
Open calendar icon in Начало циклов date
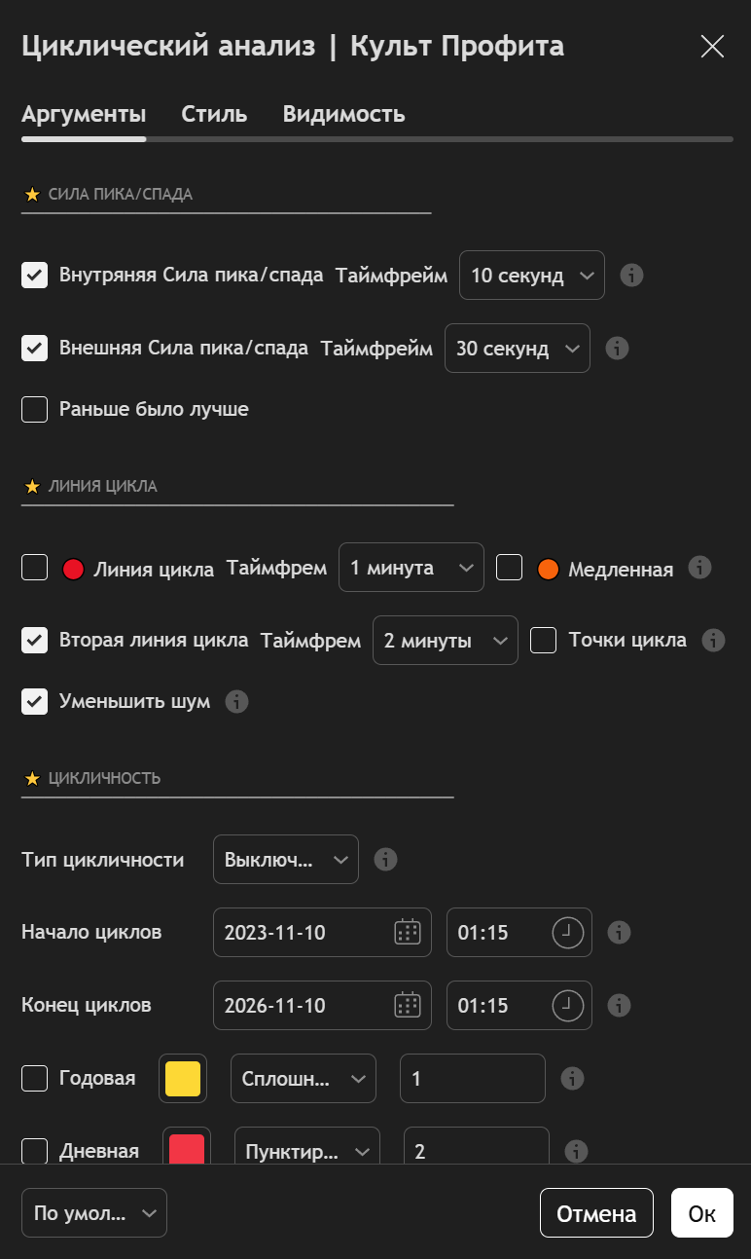[407, 932]
